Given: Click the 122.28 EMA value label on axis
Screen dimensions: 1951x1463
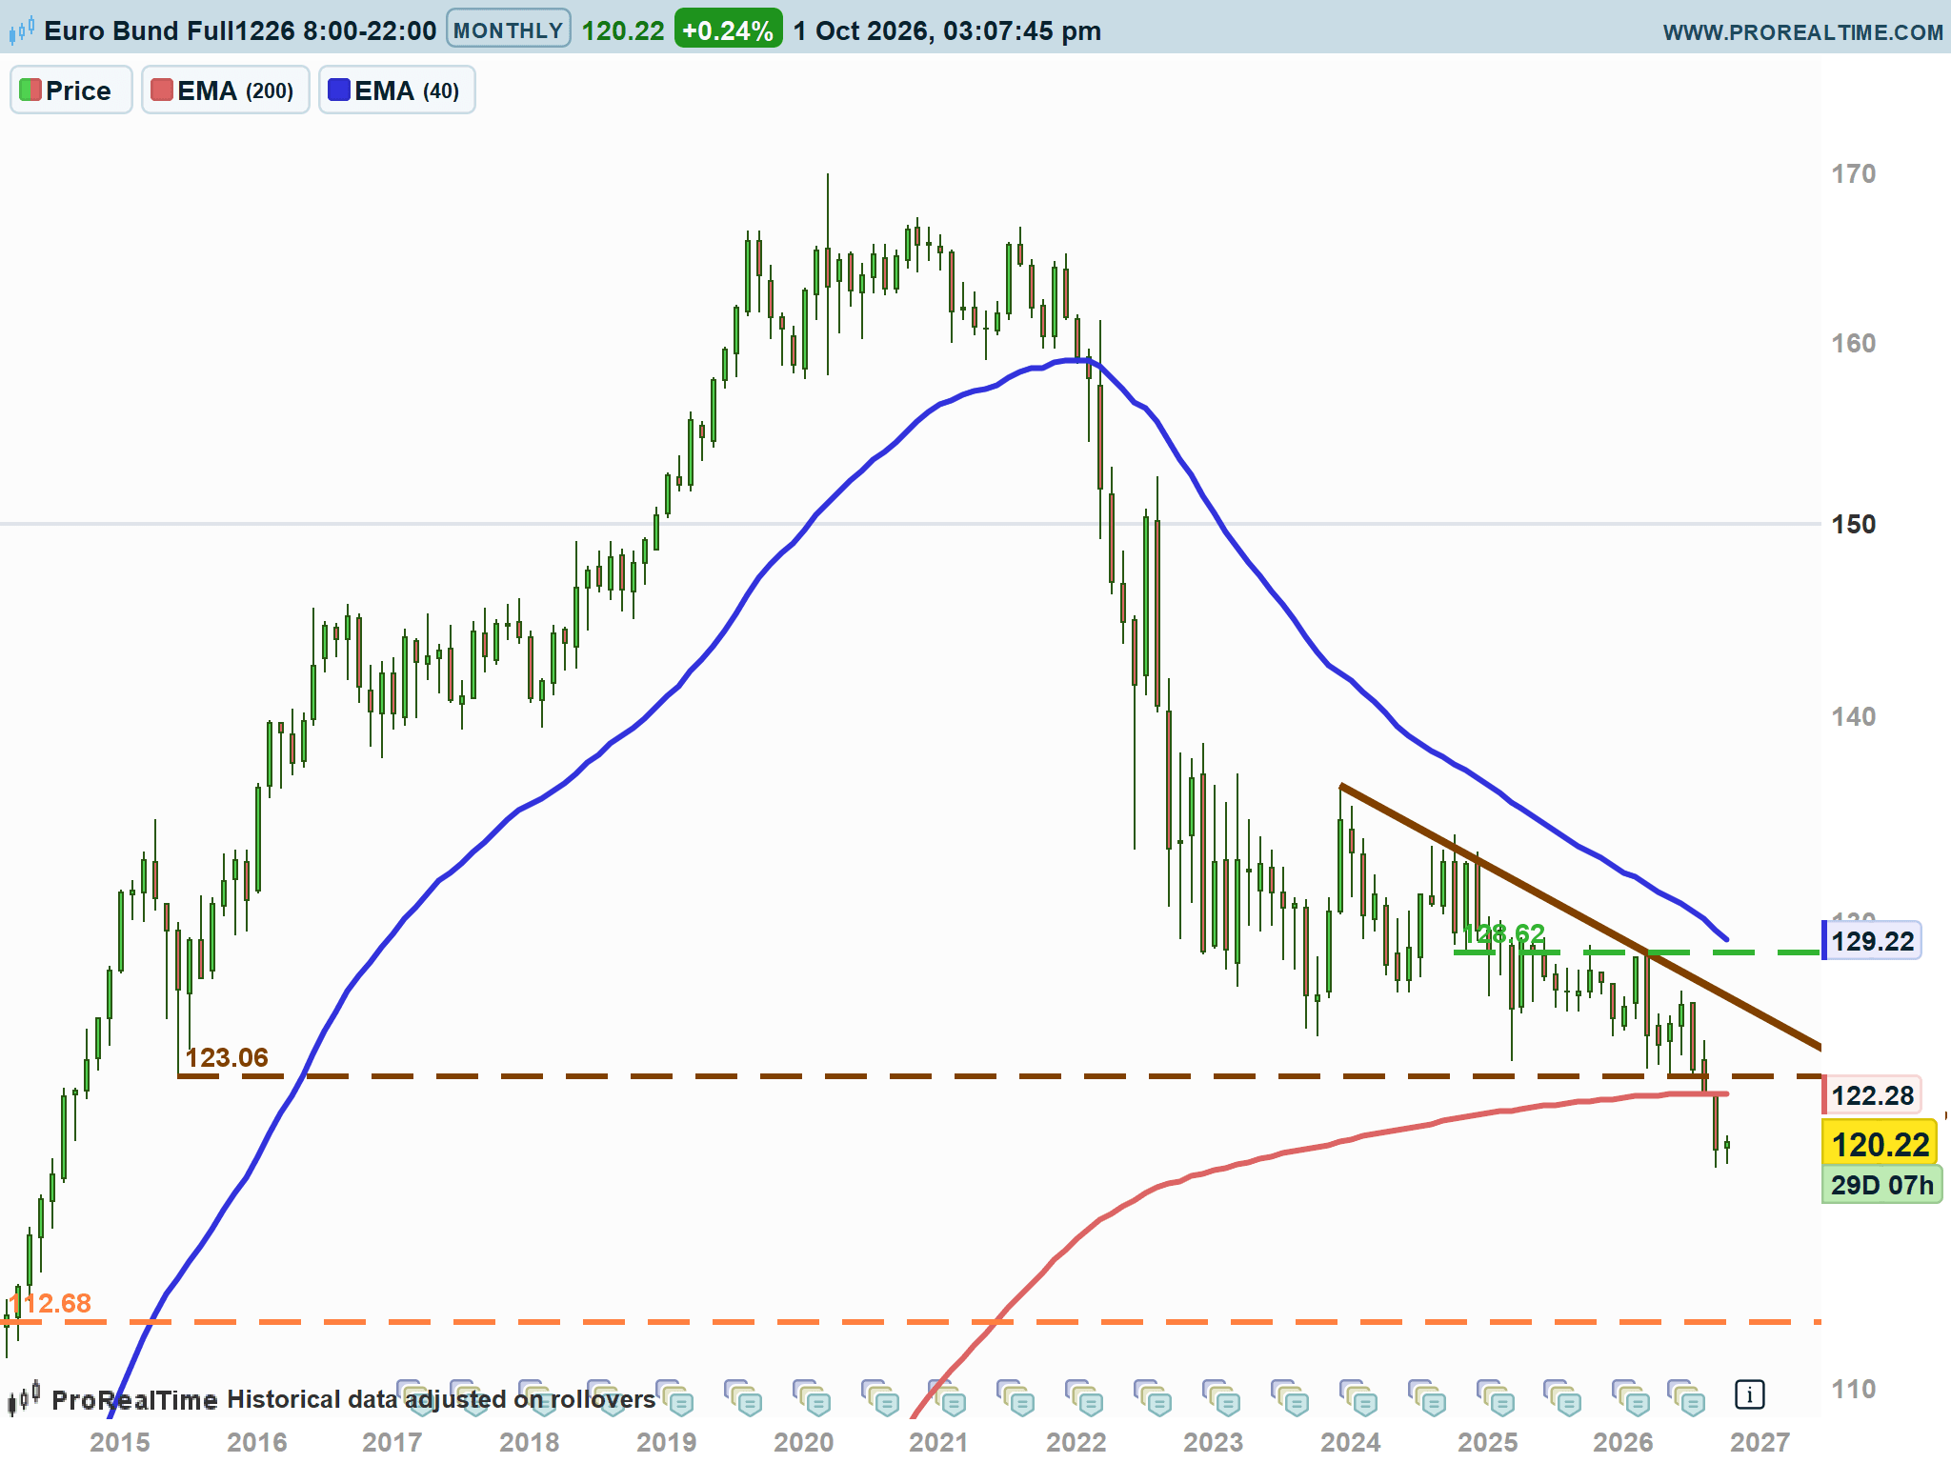Looking at the screenshot, I should click(x=1871, y=1095).
